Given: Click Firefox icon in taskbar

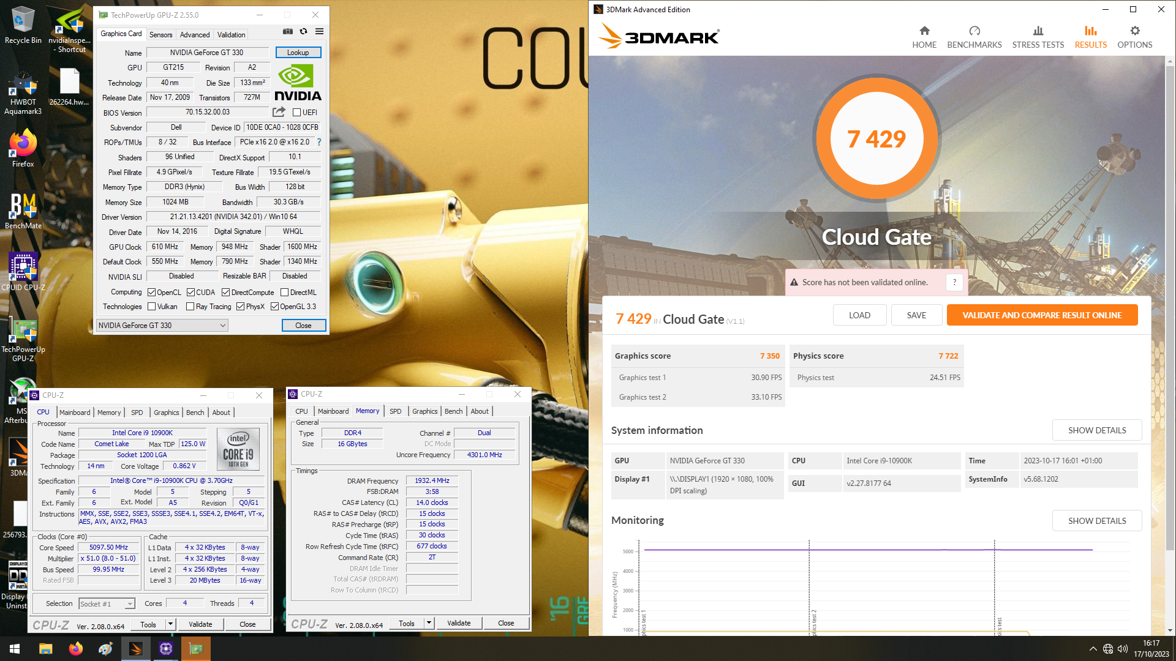Looking at the screenshot, I should click(75, 649).
